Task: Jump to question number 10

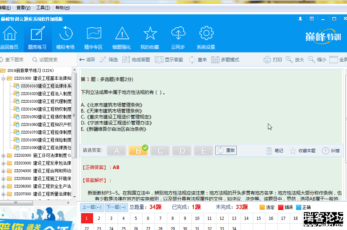Action: coord(197,218)
